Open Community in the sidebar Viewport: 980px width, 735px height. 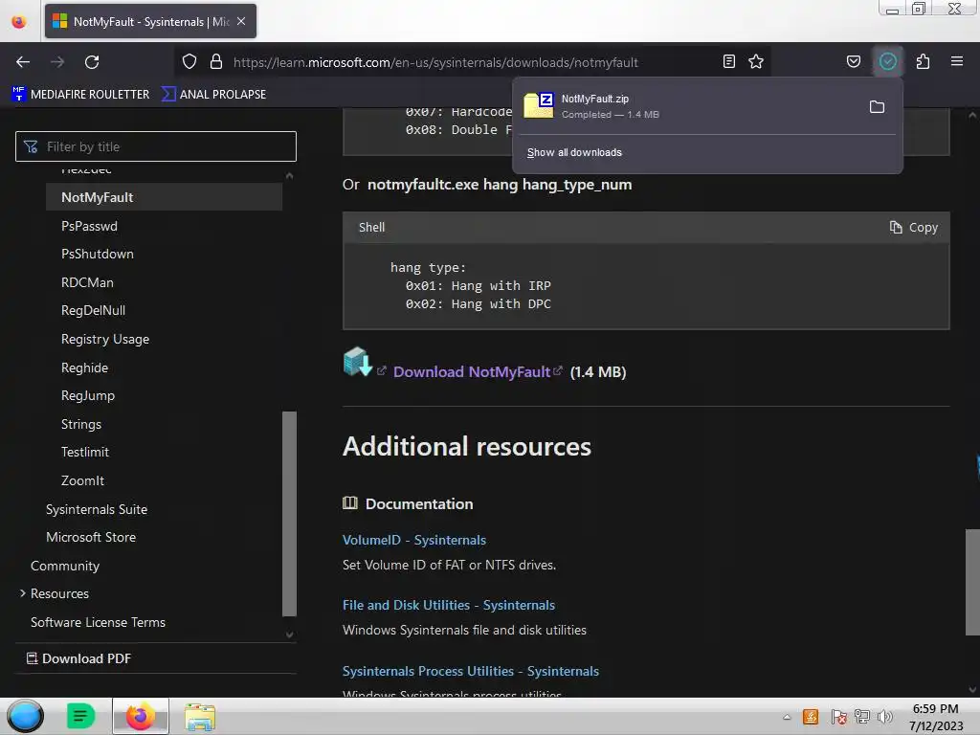click(x=65, y=567)
